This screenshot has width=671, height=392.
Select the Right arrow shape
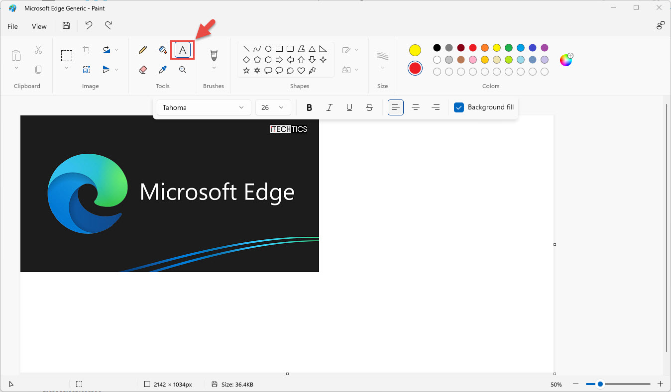point(279,60)
